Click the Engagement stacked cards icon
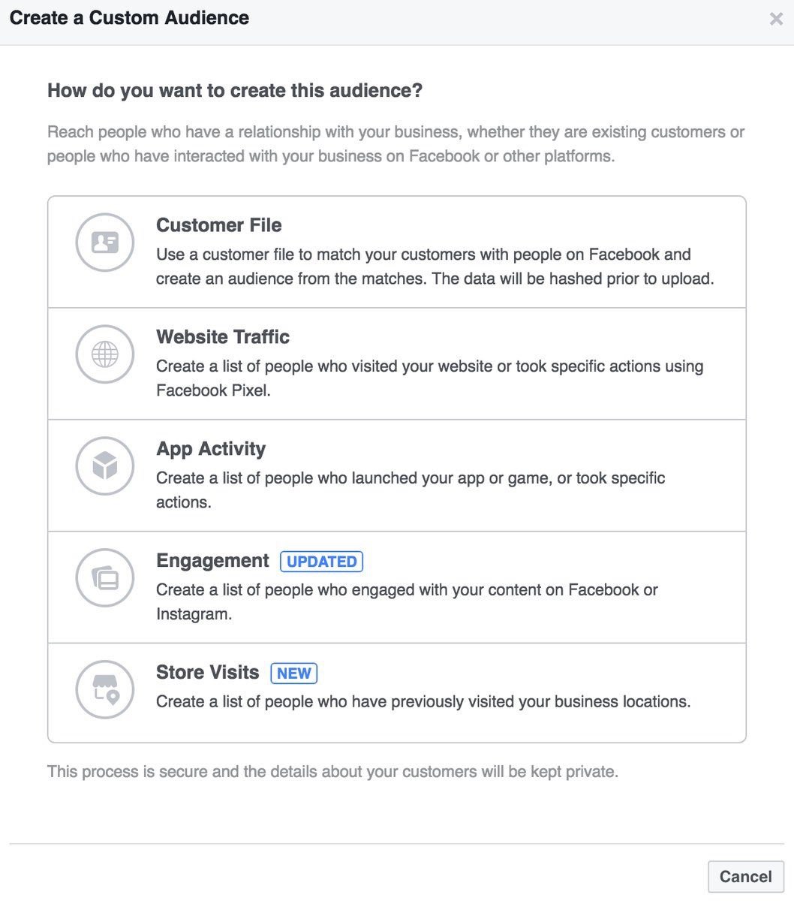794x901 pixels. pyautogui.click(x=105, y=578)
